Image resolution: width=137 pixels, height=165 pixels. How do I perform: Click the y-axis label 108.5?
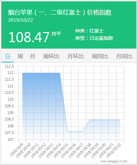[x=9, y=119]
